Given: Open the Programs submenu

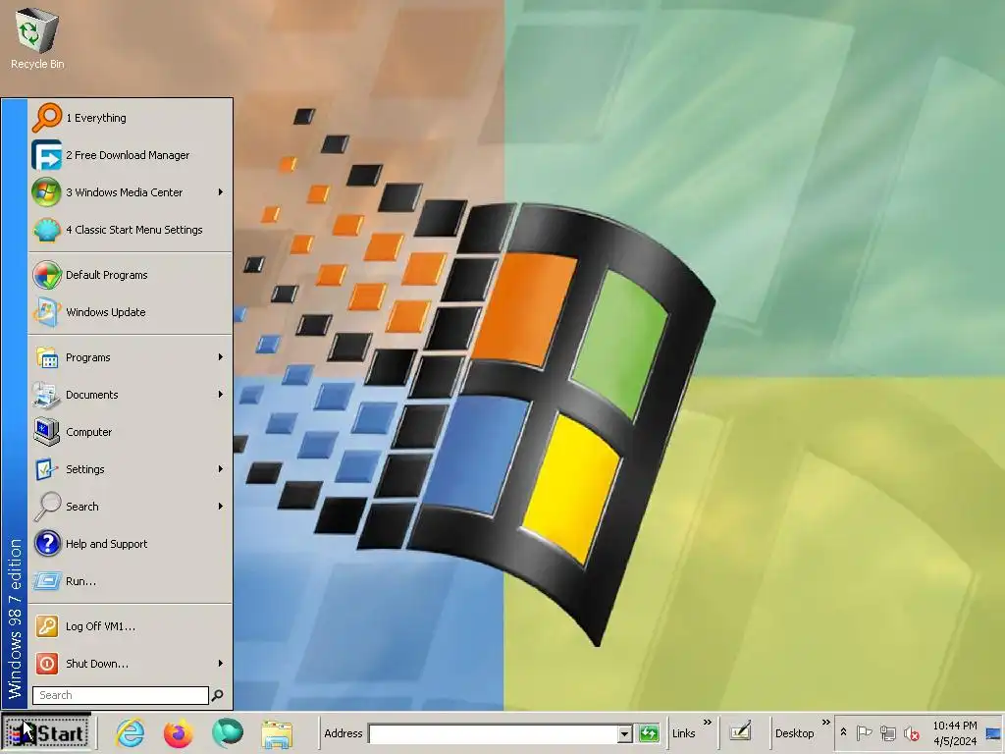Looking at the screenshot, I should pyautogui.click(x=131, y=357).
